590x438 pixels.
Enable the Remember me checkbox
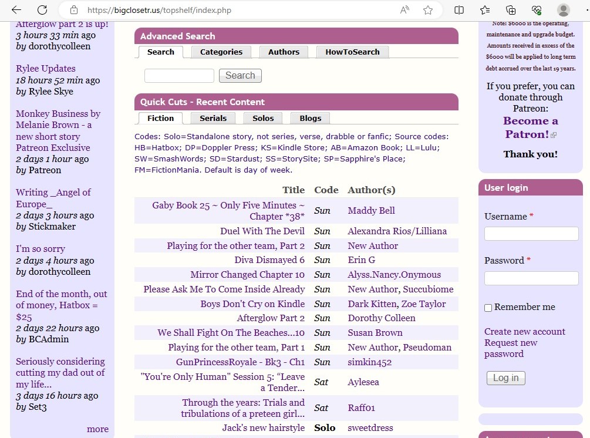point(488,308)
